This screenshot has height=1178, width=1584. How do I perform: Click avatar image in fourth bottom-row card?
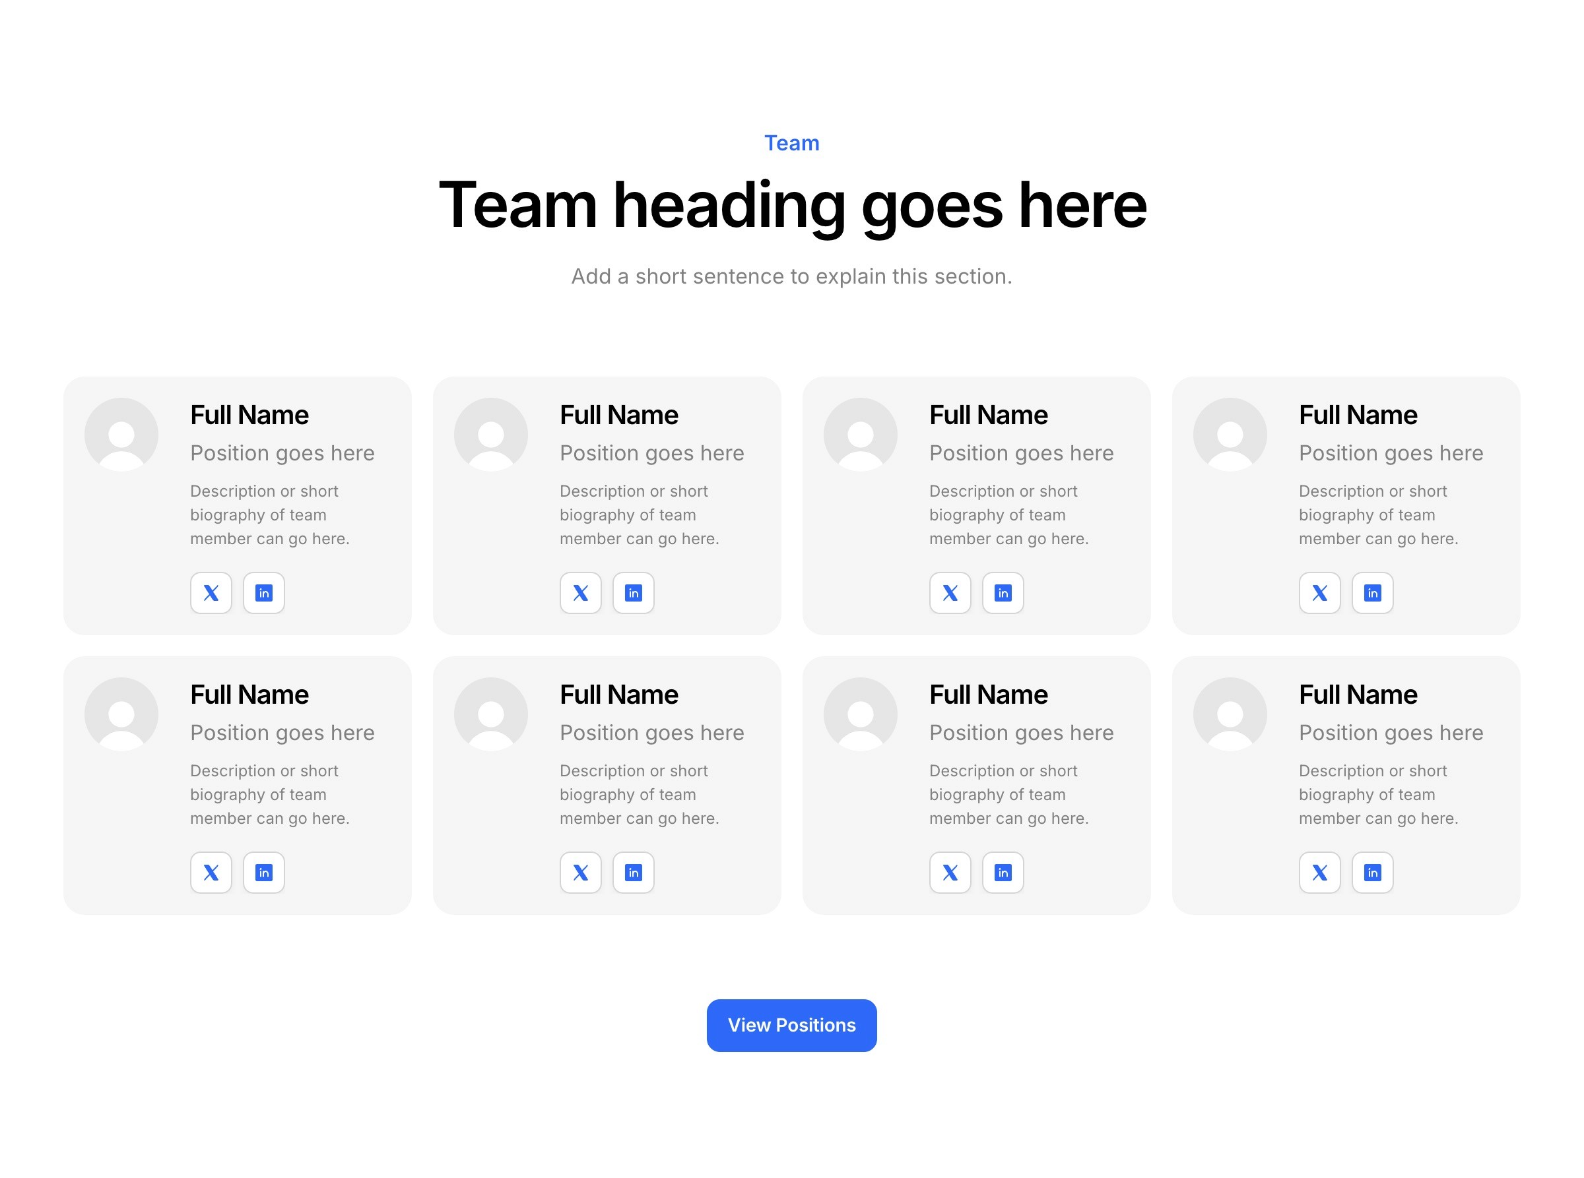[x=1230, y=714]
